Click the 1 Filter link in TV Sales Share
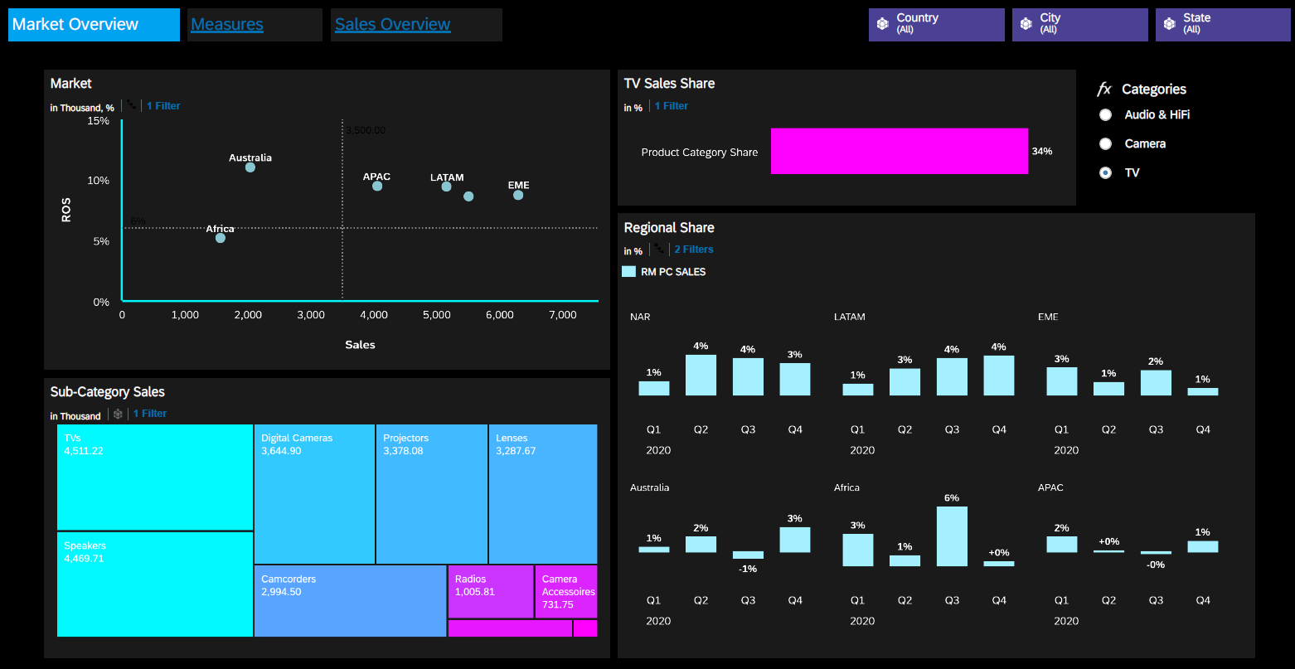 coord(671,105)
